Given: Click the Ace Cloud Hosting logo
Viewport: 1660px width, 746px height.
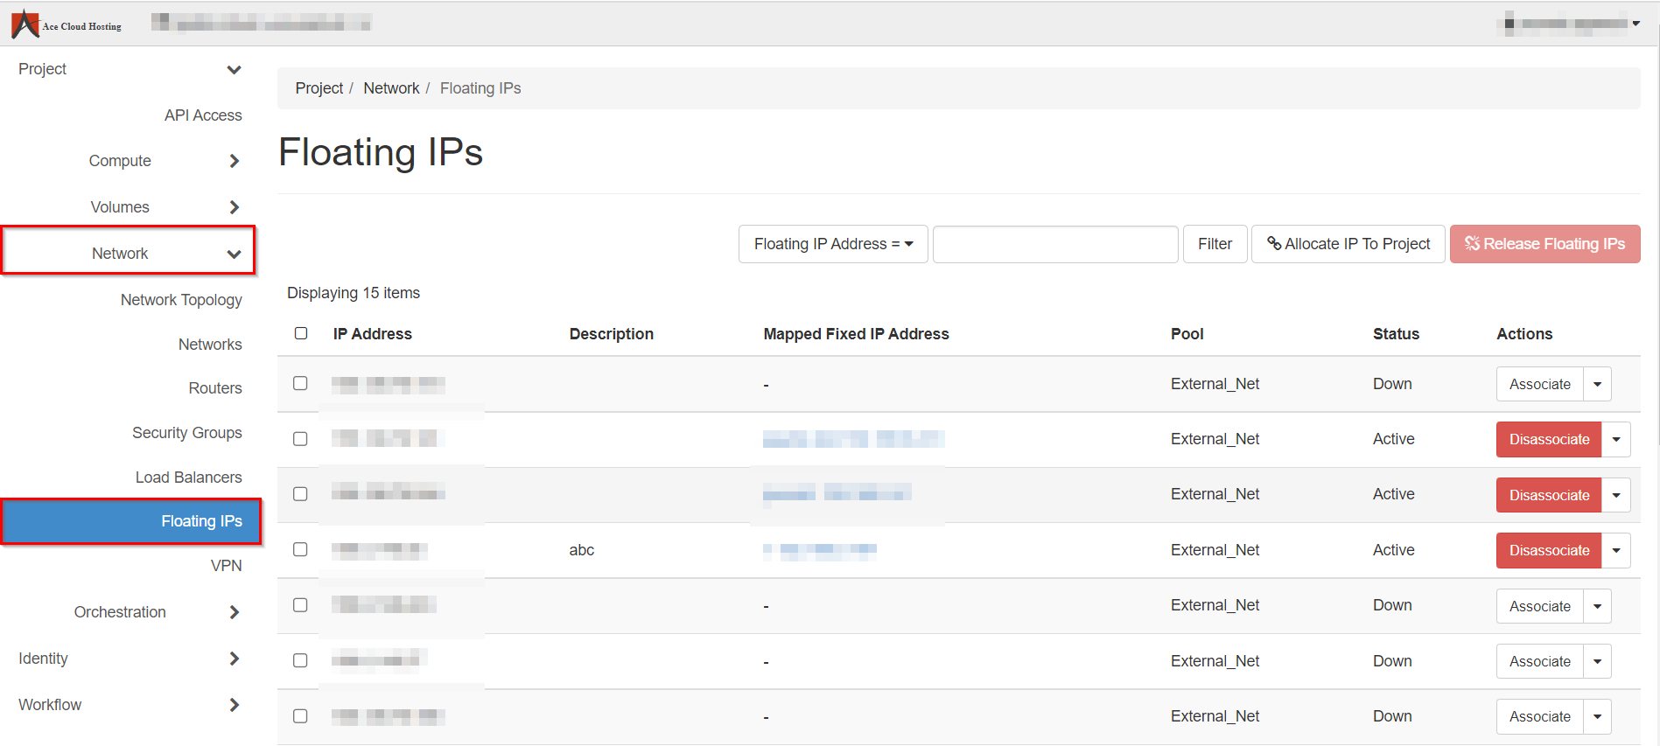Looking at the screenshot, I should point(66,24).
